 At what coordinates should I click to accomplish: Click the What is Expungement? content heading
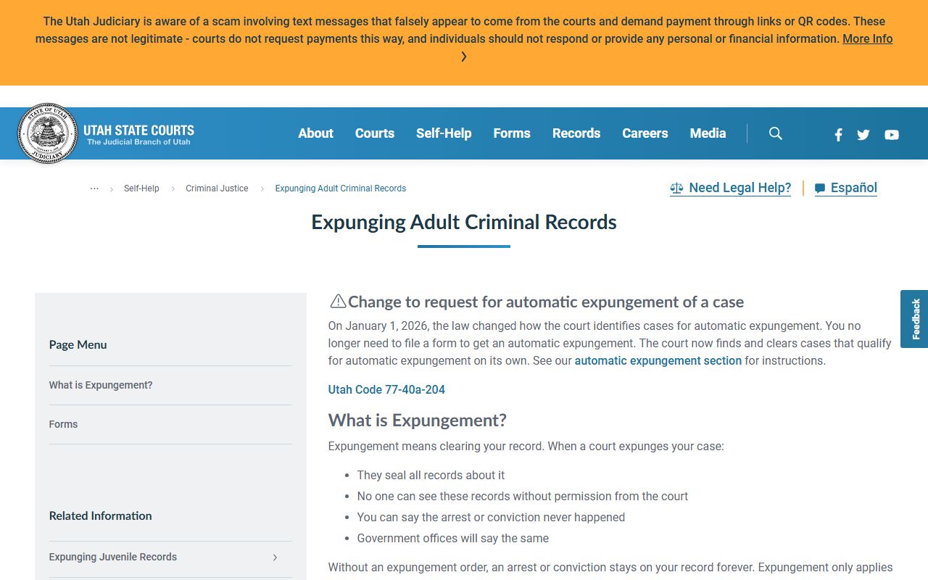pyautogui.click(x=418, y=420)
